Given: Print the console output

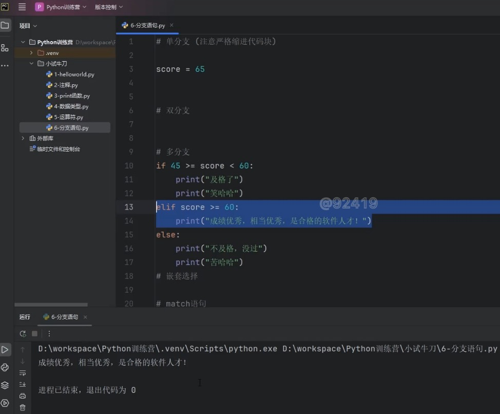Looking at the screenshot, I should point(23,396).
